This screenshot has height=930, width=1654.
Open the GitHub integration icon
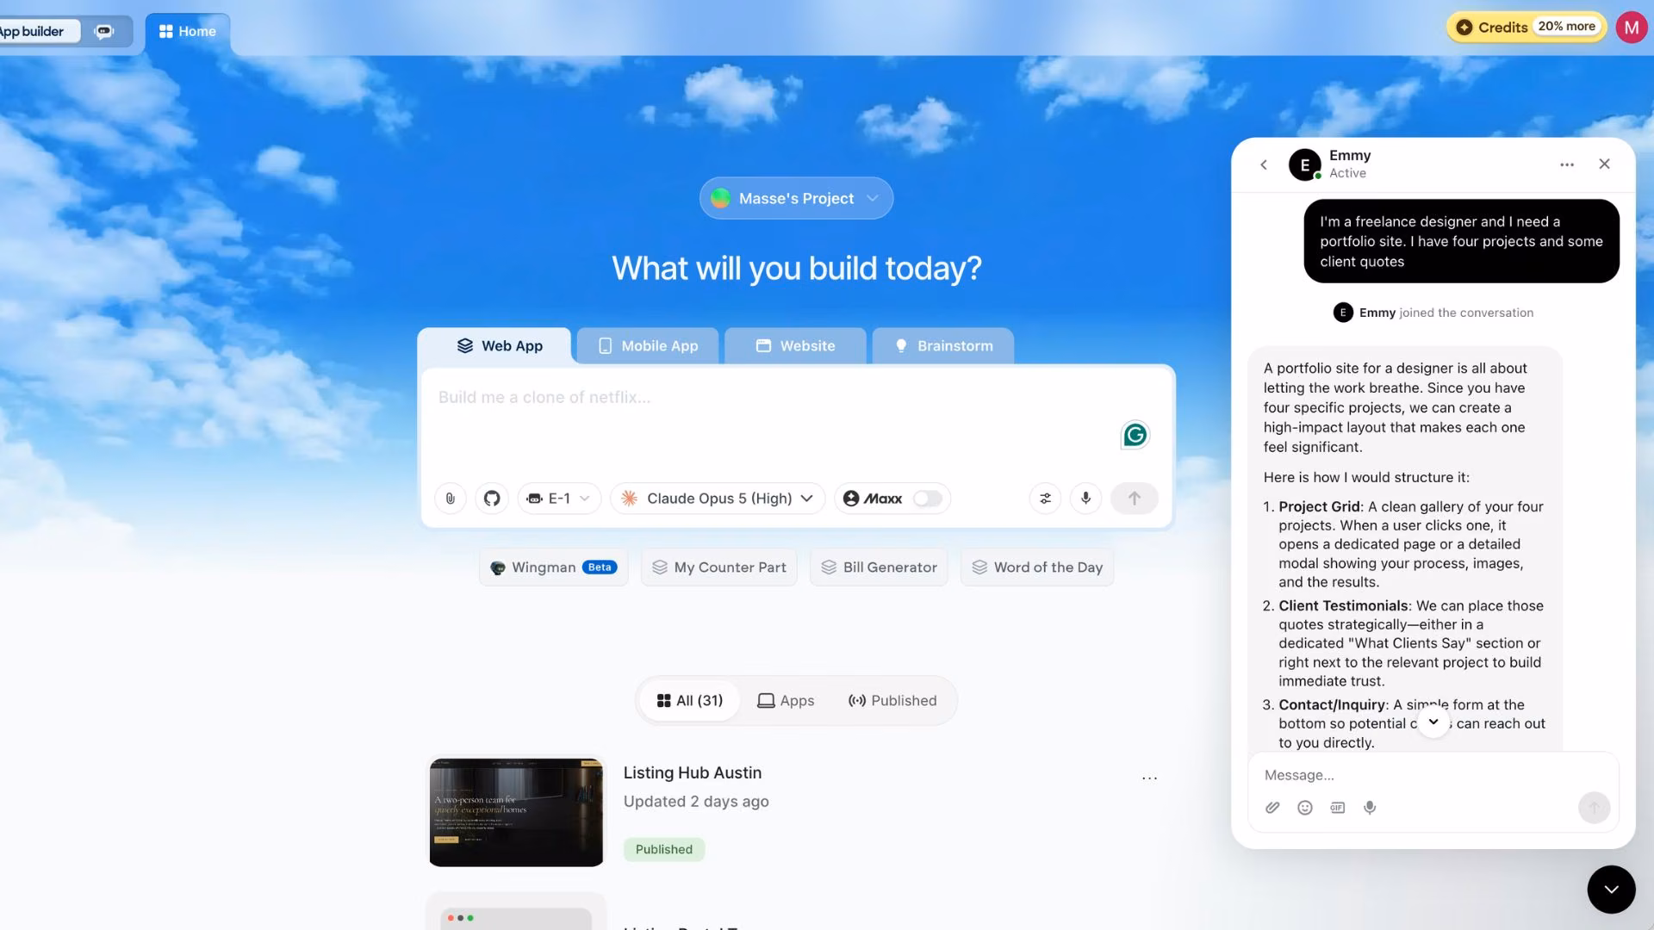(x=492, y=499)
